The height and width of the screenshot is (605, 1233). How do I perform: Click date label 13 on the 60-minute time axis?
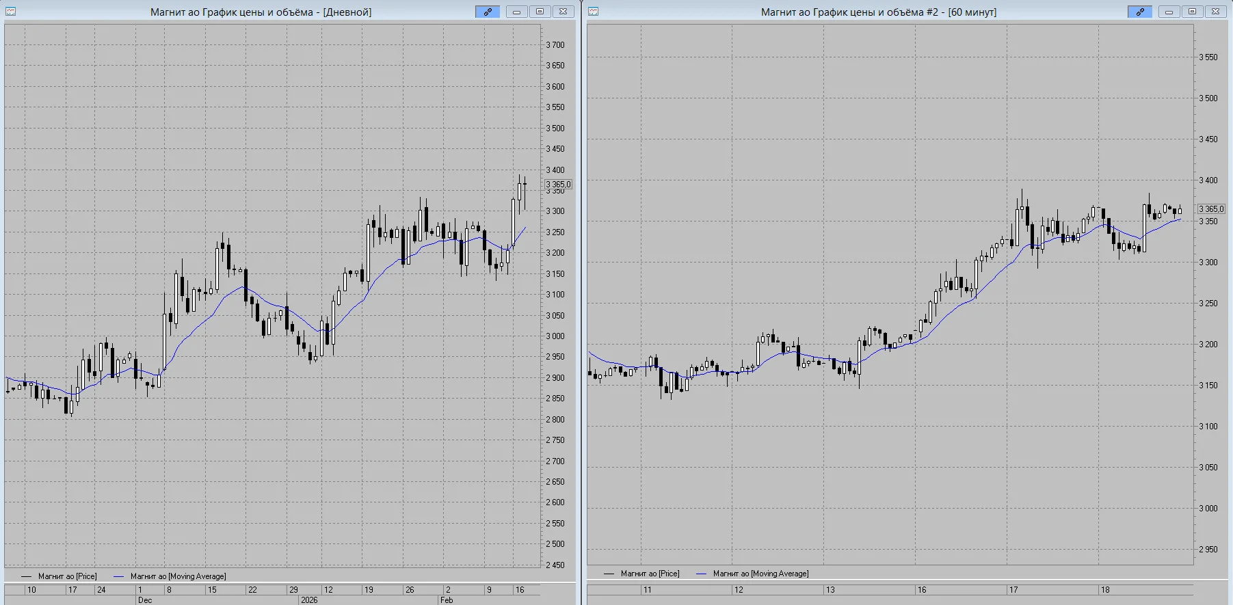[830, 590]
